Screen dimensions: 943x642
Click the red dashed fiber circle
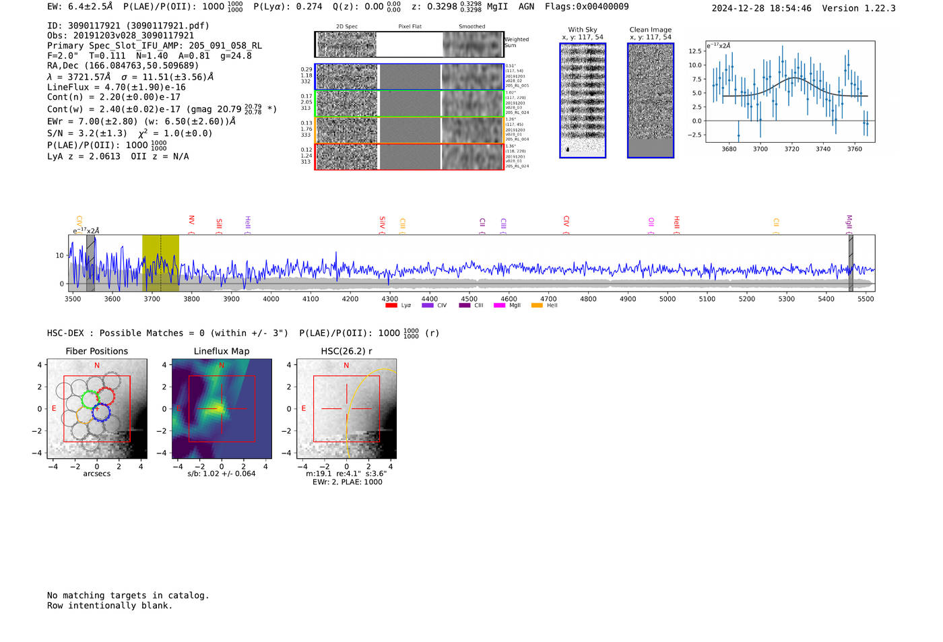[106, 395]
